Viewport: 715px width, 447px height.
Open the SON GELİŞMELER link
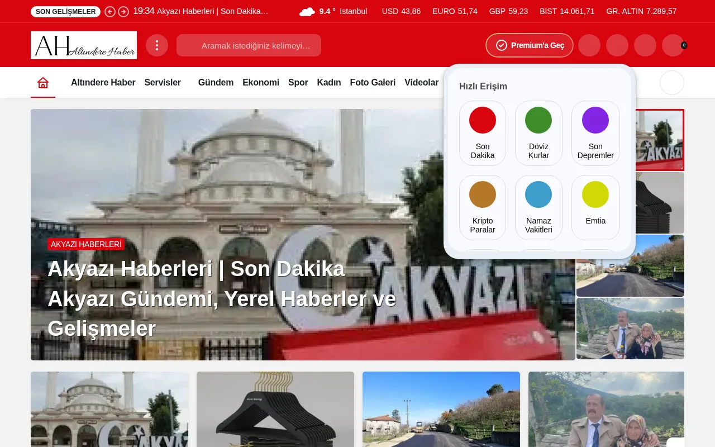(x=65, y=11)
